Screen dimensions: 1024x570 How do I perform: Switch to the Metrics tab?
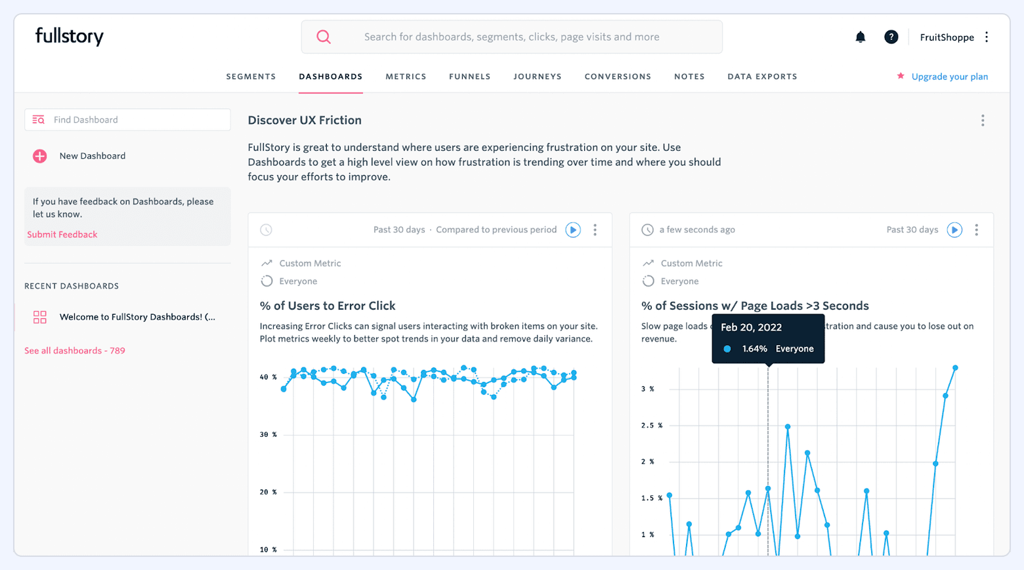[406, 76]
